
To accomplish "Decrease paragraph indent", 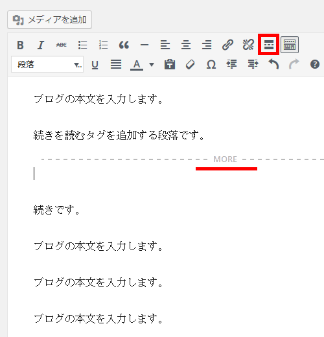I will [x=231, y=64].
